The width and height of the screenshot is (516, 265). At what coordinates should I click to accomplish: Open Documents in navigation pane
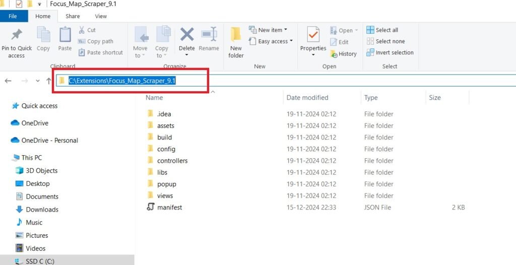click(x=37, y=196)
